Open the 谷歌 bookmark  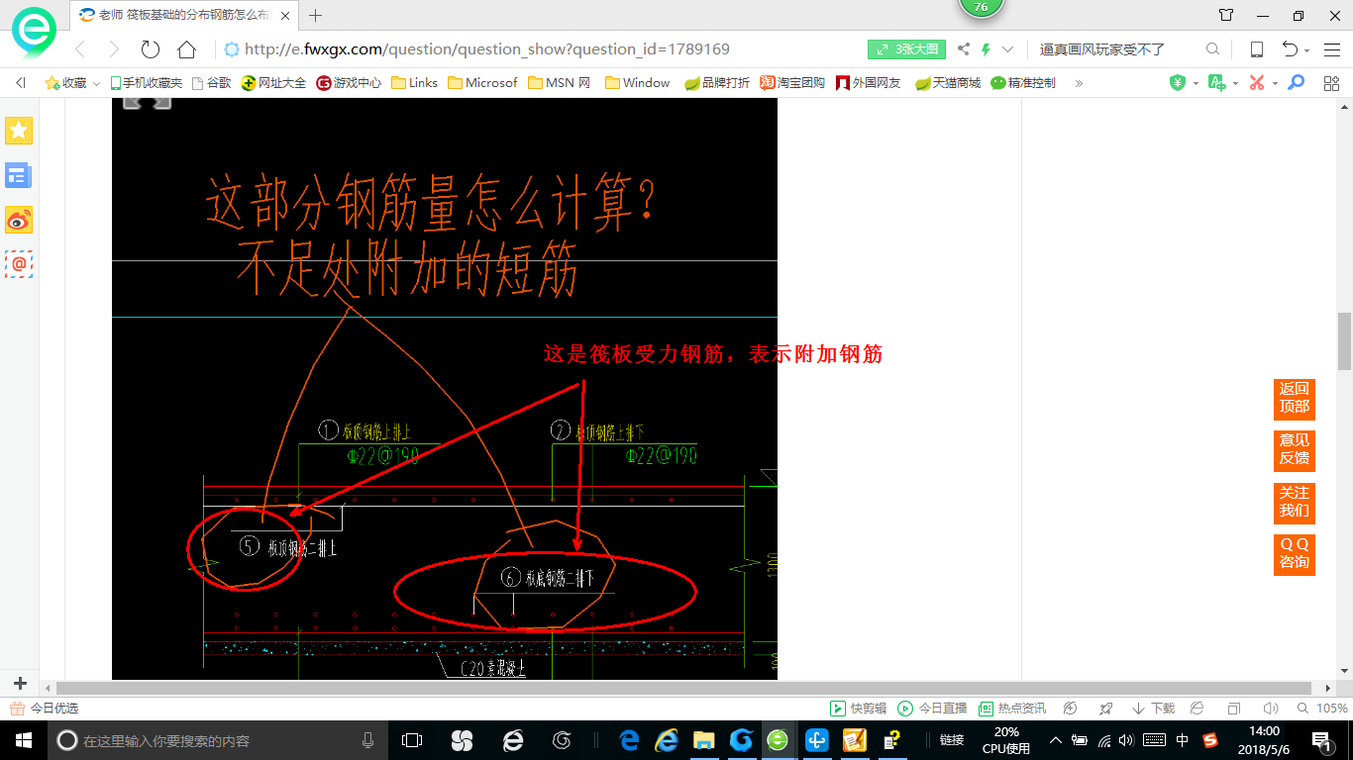(210, 83)
